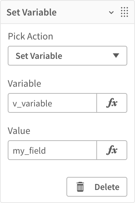Click the 'Set Variable' header title
This screenshot has width=135, height=203.
tap(32, 12)
